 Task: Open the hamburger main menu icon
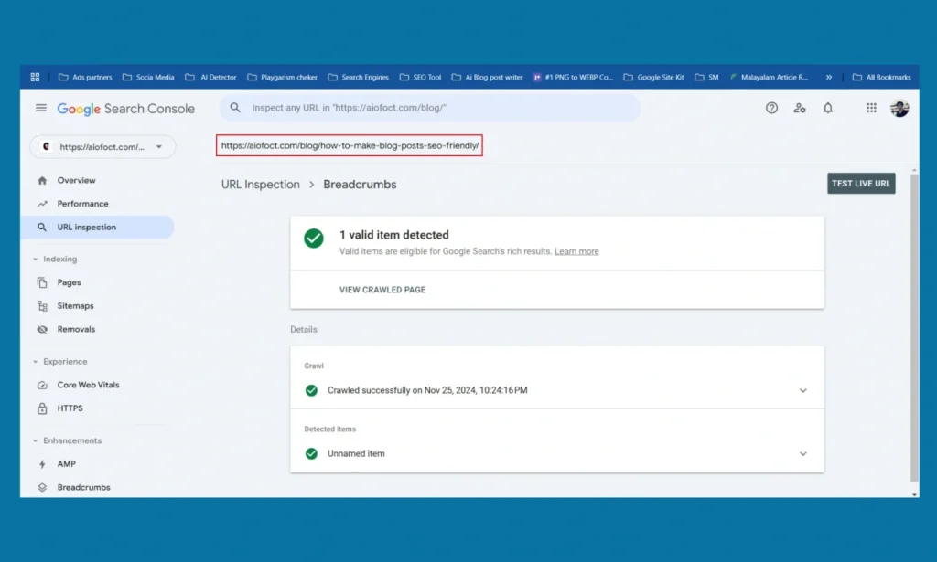(40, 108)
